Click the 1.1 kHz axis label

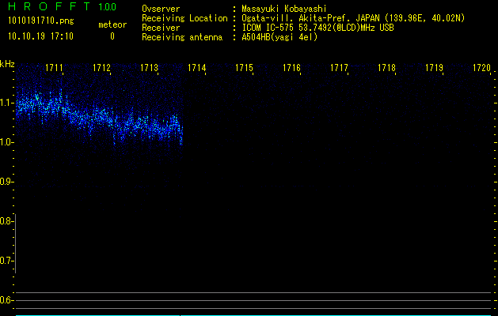pyautogui.click(x=6, y=103)
